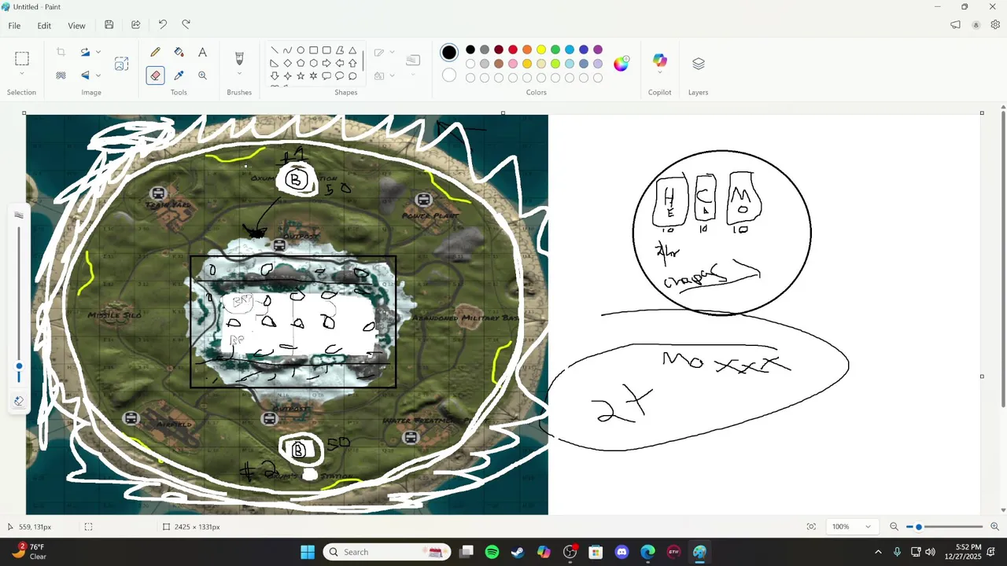The width and height of the screenshot is (1007, 566).
Task: Open Discord from the taskbar
Action: [622, 552]
